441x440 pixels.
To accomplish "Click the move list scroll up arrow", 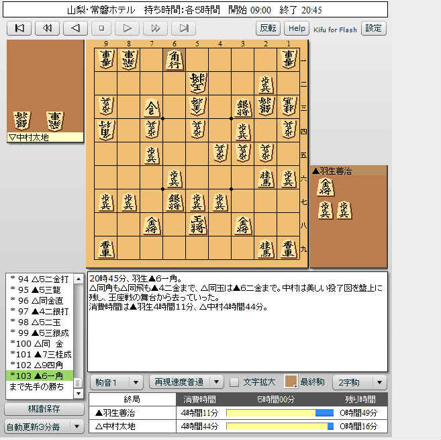I will [79, 278].
